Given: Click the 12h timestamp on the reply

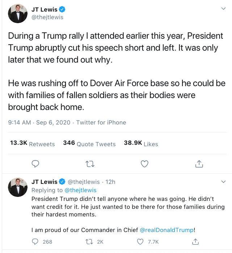Looking at the screenshot, I should [110, 182].
